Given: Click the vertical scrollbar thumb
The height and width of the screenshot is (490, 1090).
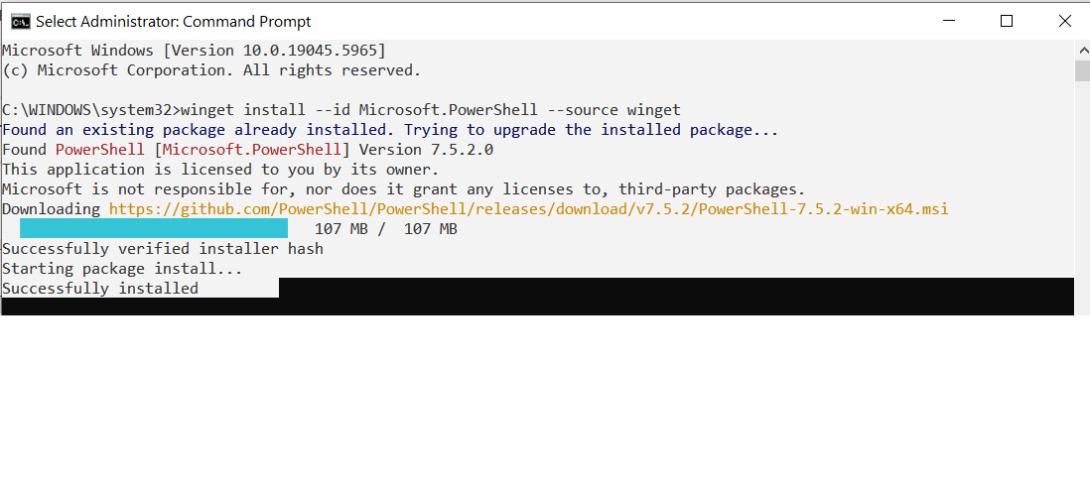Looking at the screenshot, I should click(x=1082, y=70).
